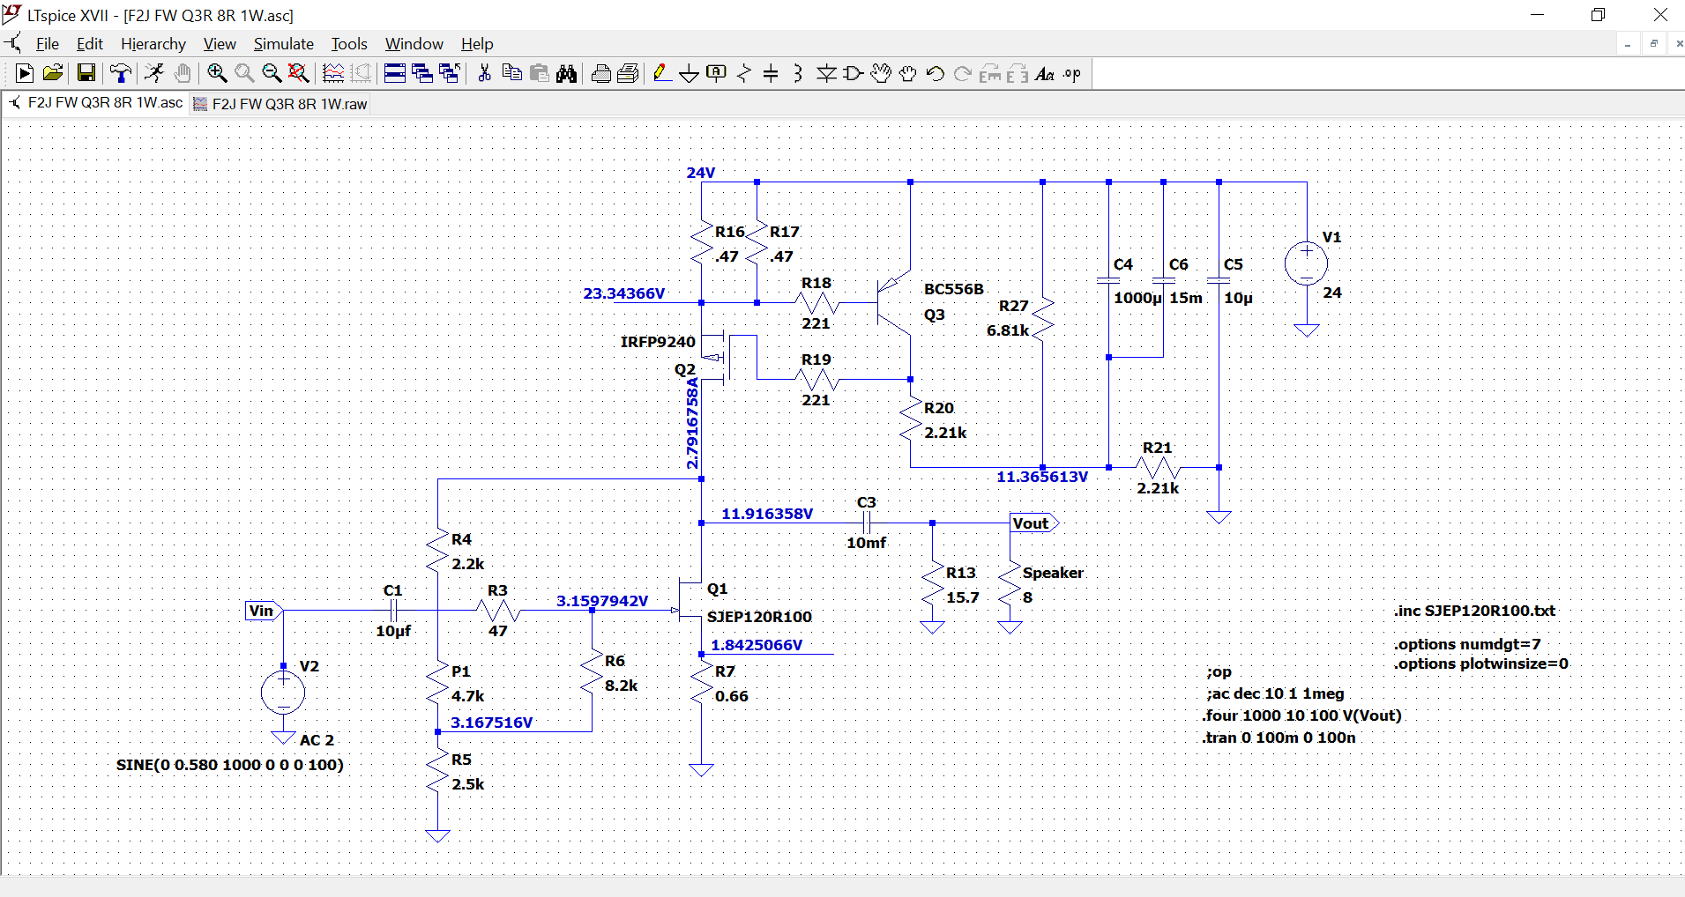The height and width of the screenshot is (897, 1685).
Task: Click the Zoom Full Extents crossed magnifier icon
Action: click(299, 74)
